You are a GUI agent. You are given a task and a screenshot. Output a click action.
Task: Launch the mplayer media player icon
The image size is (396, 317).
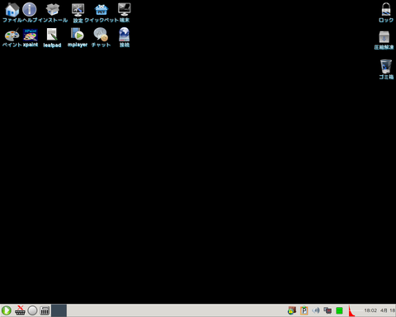[x=78, y=35]
